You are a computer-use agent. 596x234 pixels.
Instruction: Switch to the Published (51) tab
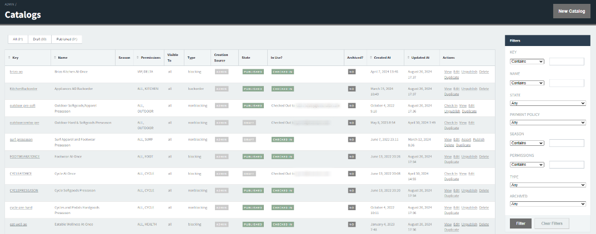click(67, 39)
